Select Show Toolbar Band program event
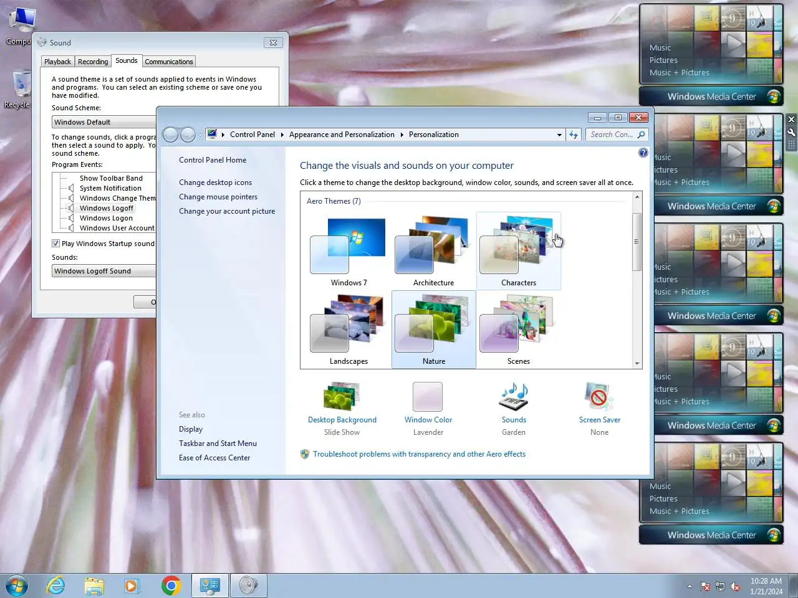The height and width of the screenshot is (598, 798). point(111,178)
